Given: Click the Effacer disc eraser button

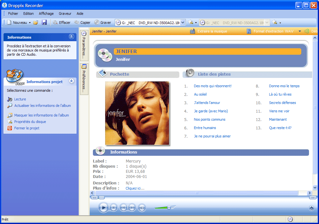Looking at the screenshot, I should [x=62, y=23].
